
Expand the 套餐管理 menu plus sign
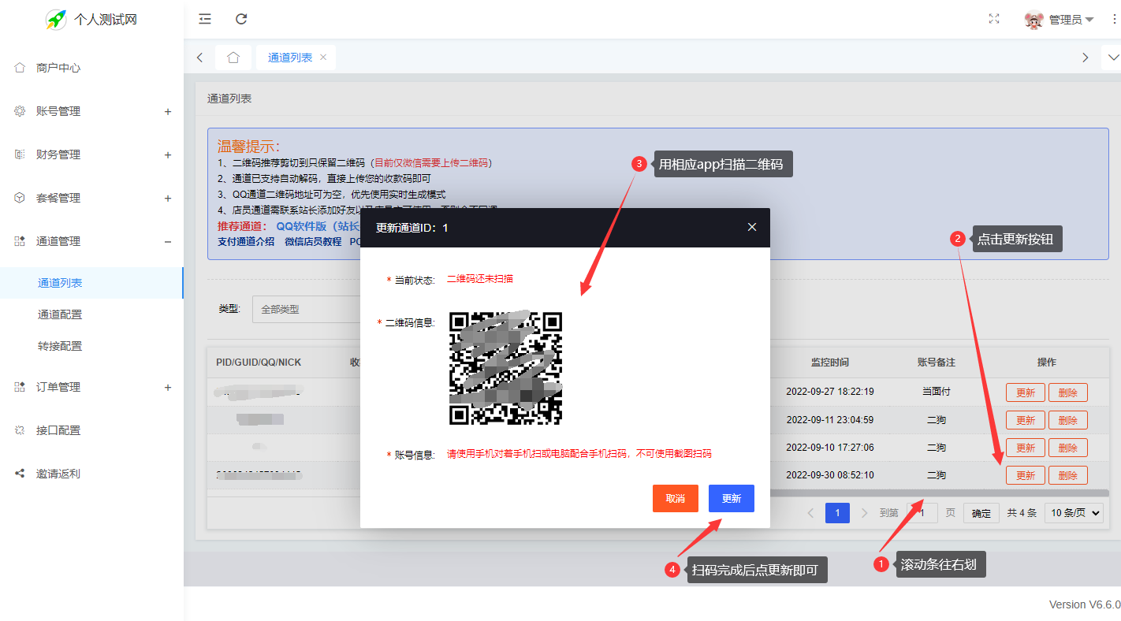[168, 199]
